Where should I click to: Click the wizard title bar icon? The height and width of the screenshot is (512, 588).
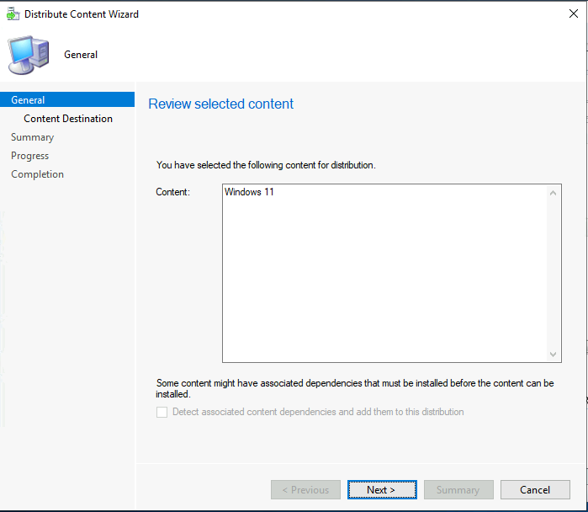tap(13, 13)
